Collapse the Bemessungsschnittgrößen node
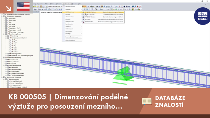 click(6, 38)
